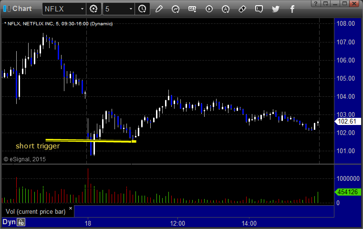Click the 108.00 price axis label
Viewport: 363px width, 229px height.
(x=345, y=24)
